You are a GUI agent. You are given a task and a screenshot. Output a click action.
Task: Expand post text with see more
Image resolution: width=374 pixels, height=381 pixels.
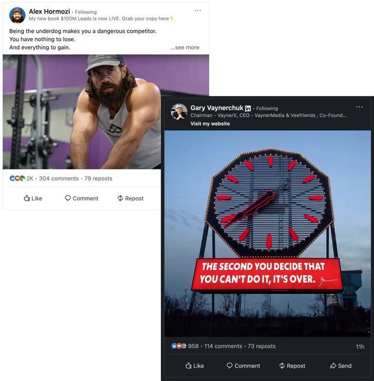coord(185,47)
